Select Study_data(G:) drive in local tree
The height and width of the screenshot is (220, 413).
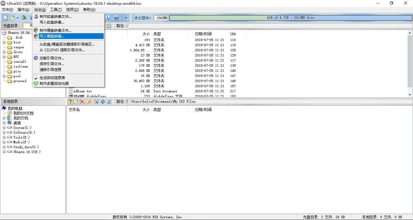click(x=26, y=147)
